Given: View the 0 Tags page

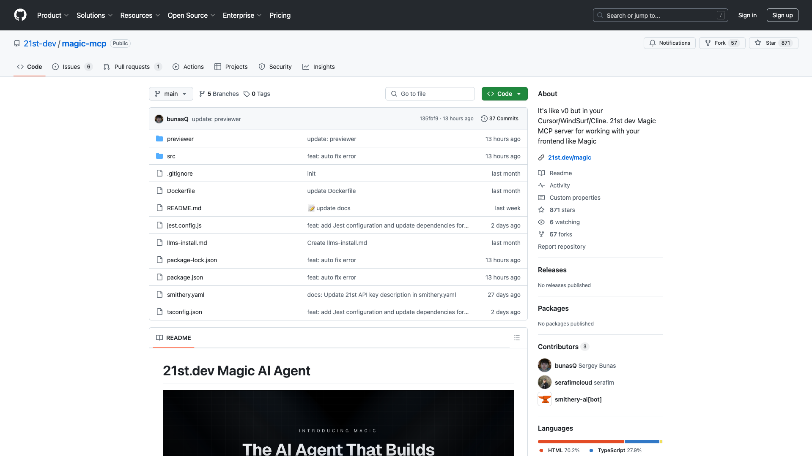Looking at the screenshot, I should [257, 94].
